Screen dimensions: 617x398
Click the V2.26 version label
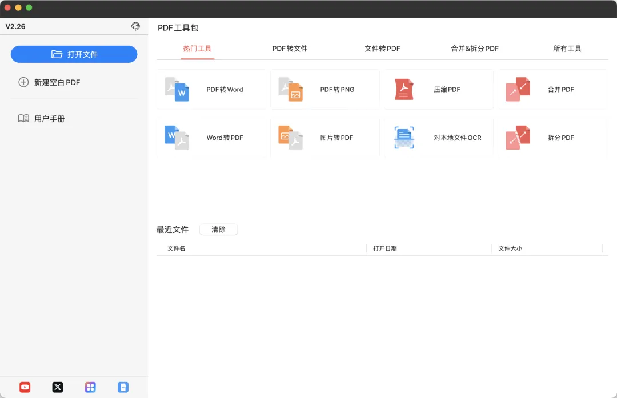[x=15, y=26]
